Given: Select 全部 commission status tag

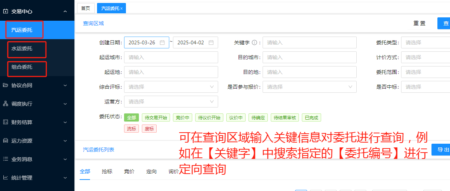Looking at the screenshot, I should coord(131,118).
